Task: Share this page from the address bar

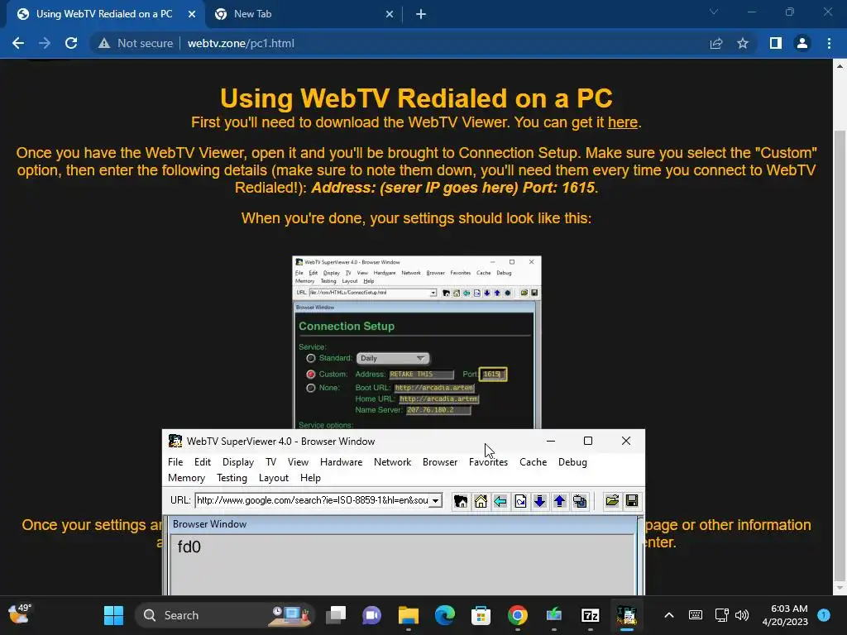Action: pyautogui.click(x=716, y=43)
